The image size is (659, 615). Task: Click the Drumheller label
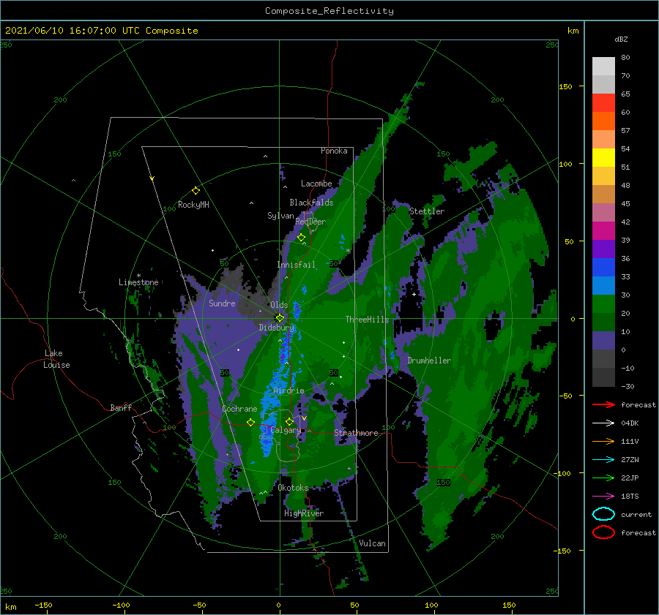click(429, 361)
